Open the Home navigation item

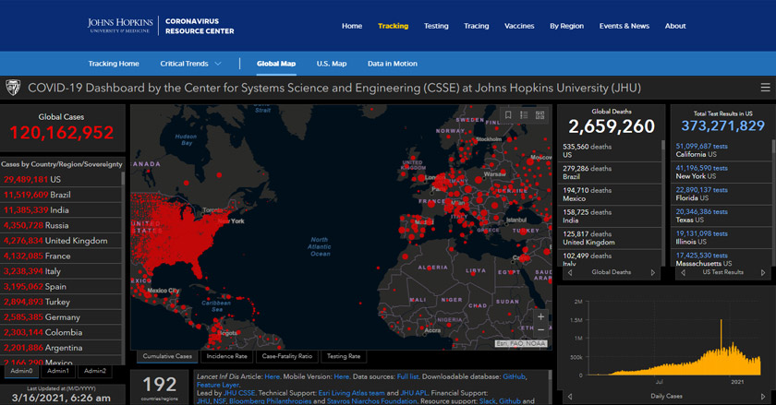point(352,26)
